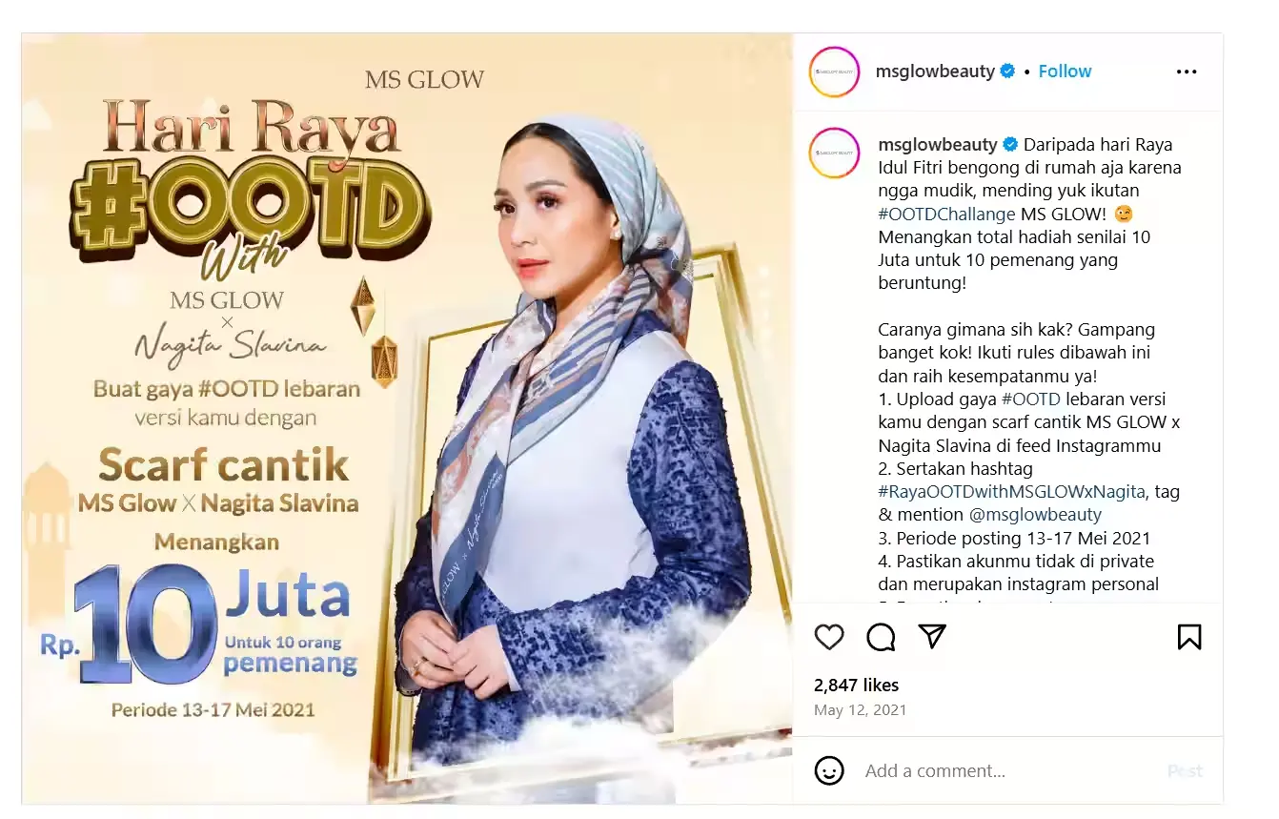
Task: Click the verified badge beside the caption username
Action: 1010,145
